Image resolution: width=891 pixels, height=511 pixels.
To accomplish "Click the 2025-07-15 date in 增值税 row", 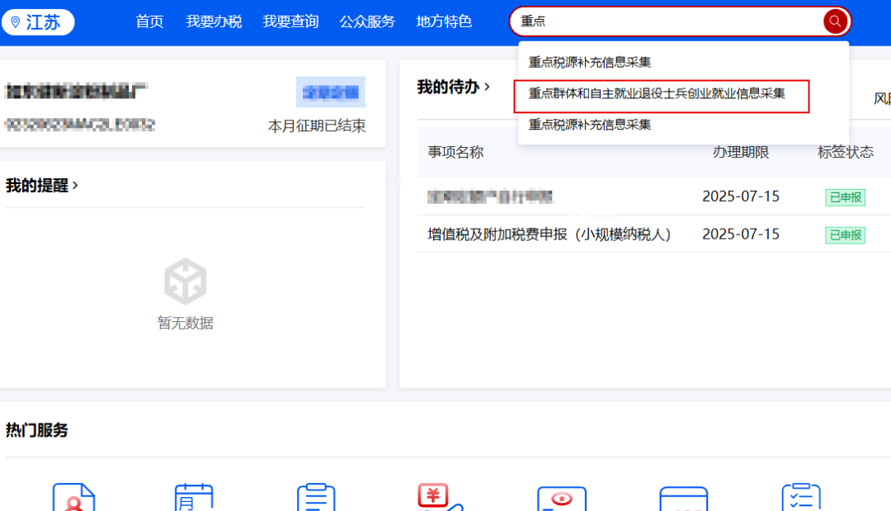I will (x=741, y=234).
